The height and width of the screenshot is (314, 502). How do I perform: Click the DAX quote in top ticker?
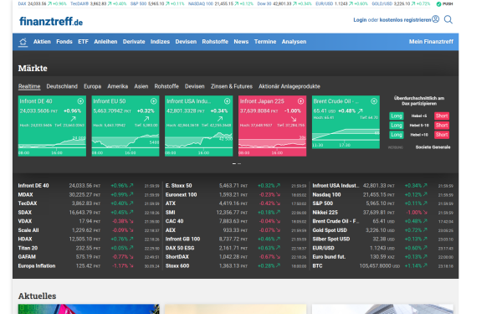[x=43, y=4]
